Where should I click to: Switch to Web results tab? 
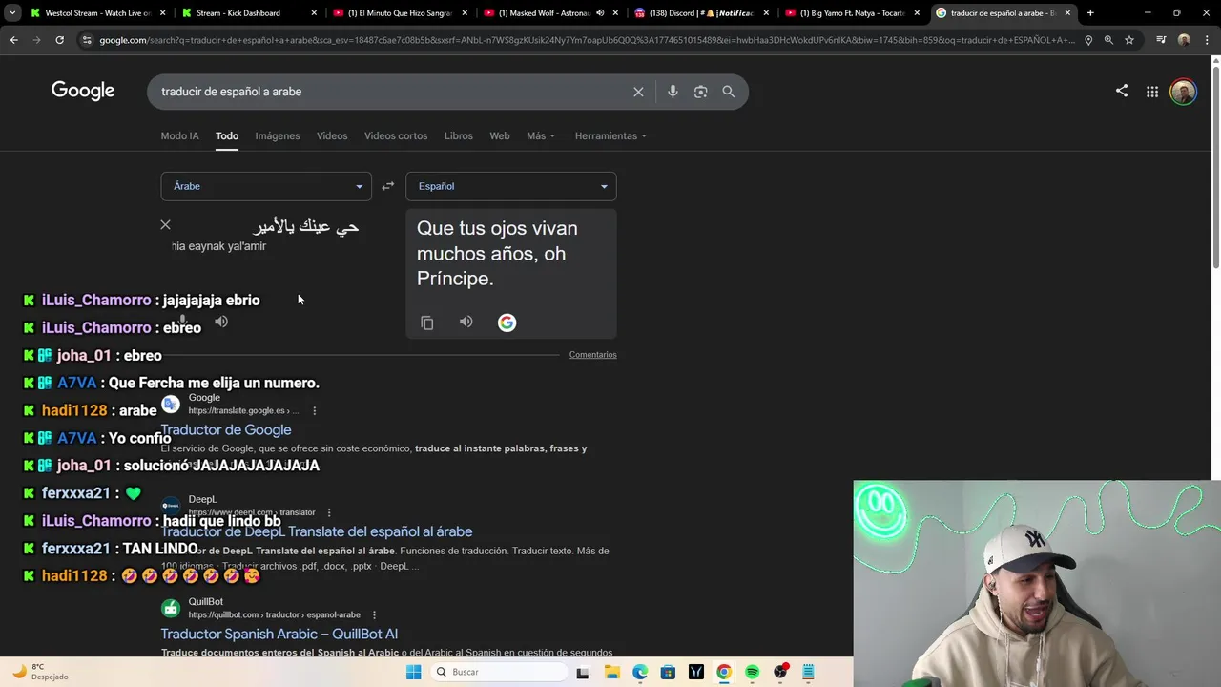500,135
